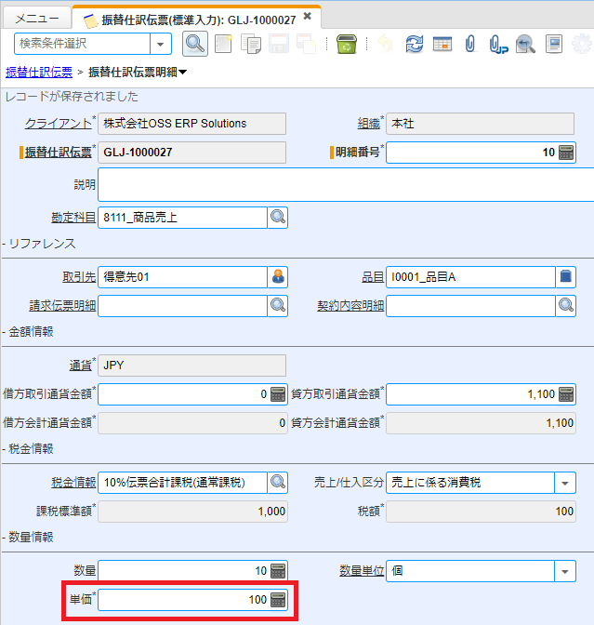
Task: Open calculator for 単価 field
Action: (278, 600)
